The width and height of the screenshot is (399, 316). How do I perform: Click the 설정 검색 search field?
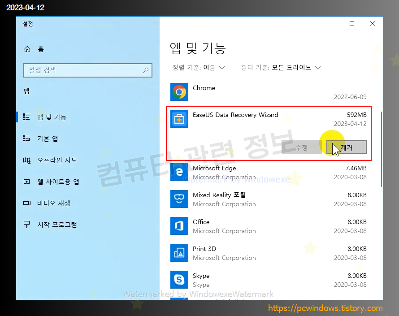(88, 70)
